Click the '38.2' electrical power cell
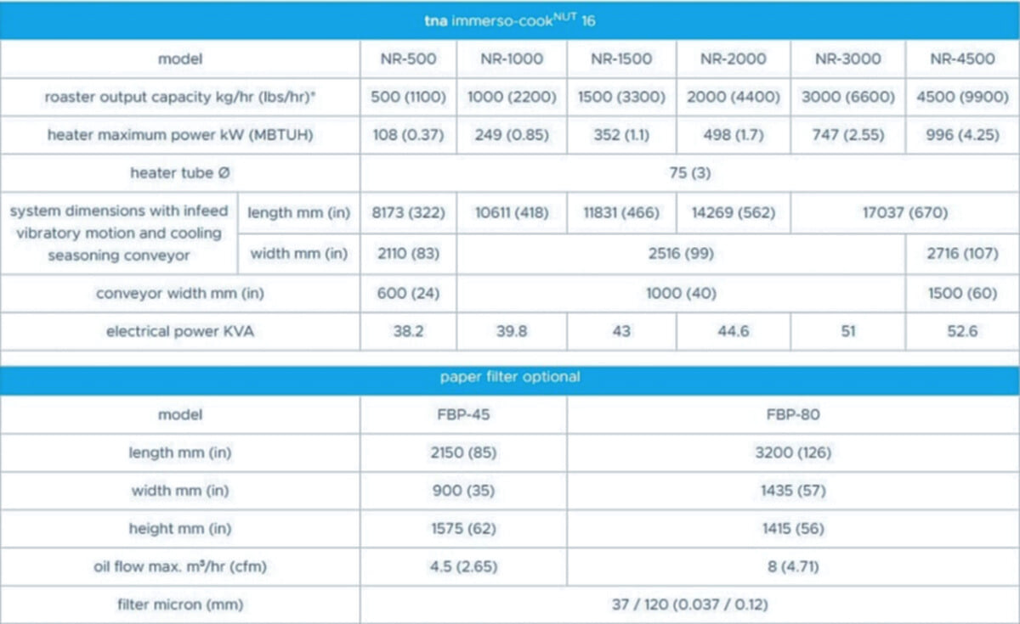 (408, 331)
